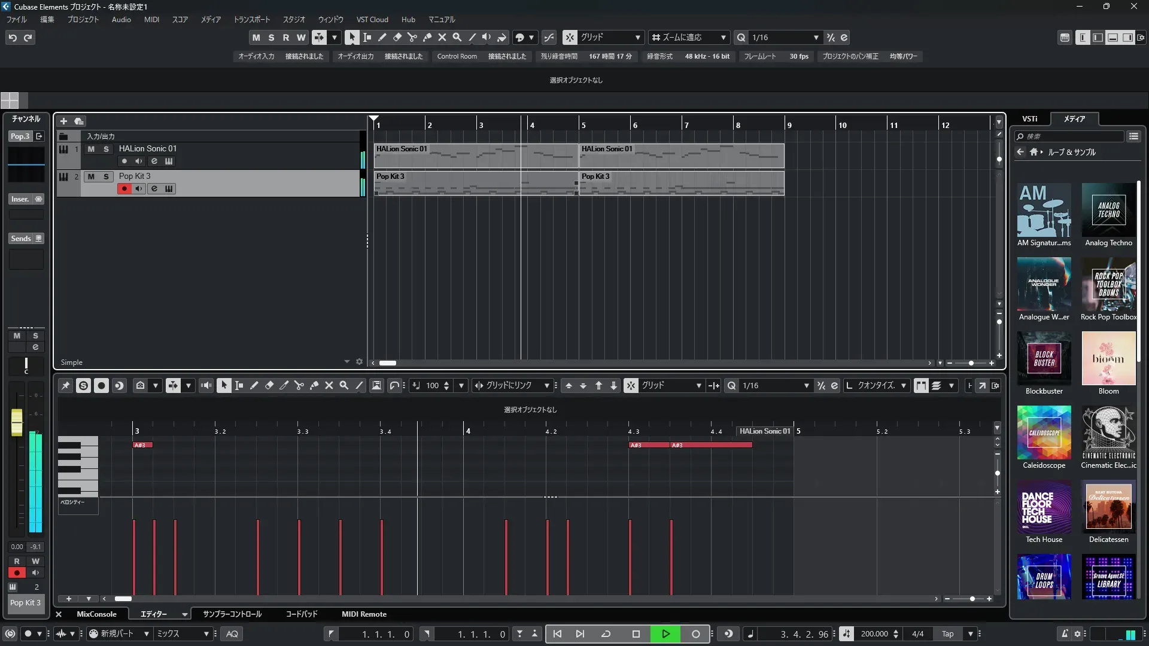
Task: Solo the Pop Kit 3 track
Action: [106, 176]
